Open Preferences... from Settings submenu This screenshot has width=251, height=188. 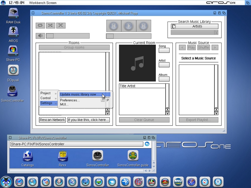coord(85,100)
